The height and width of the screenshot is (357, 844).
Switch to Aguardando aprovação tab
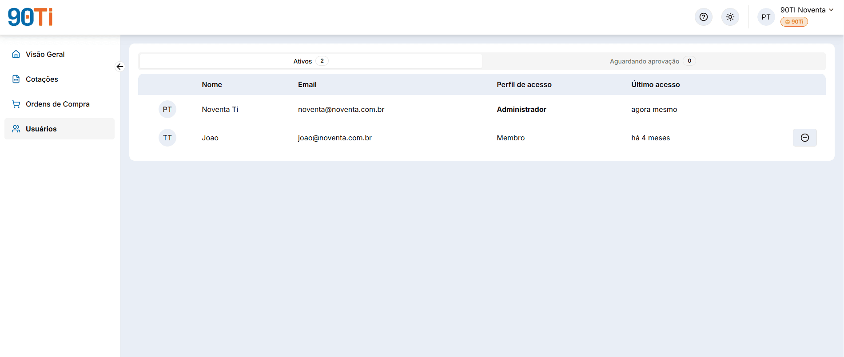(x=653, y=61)
